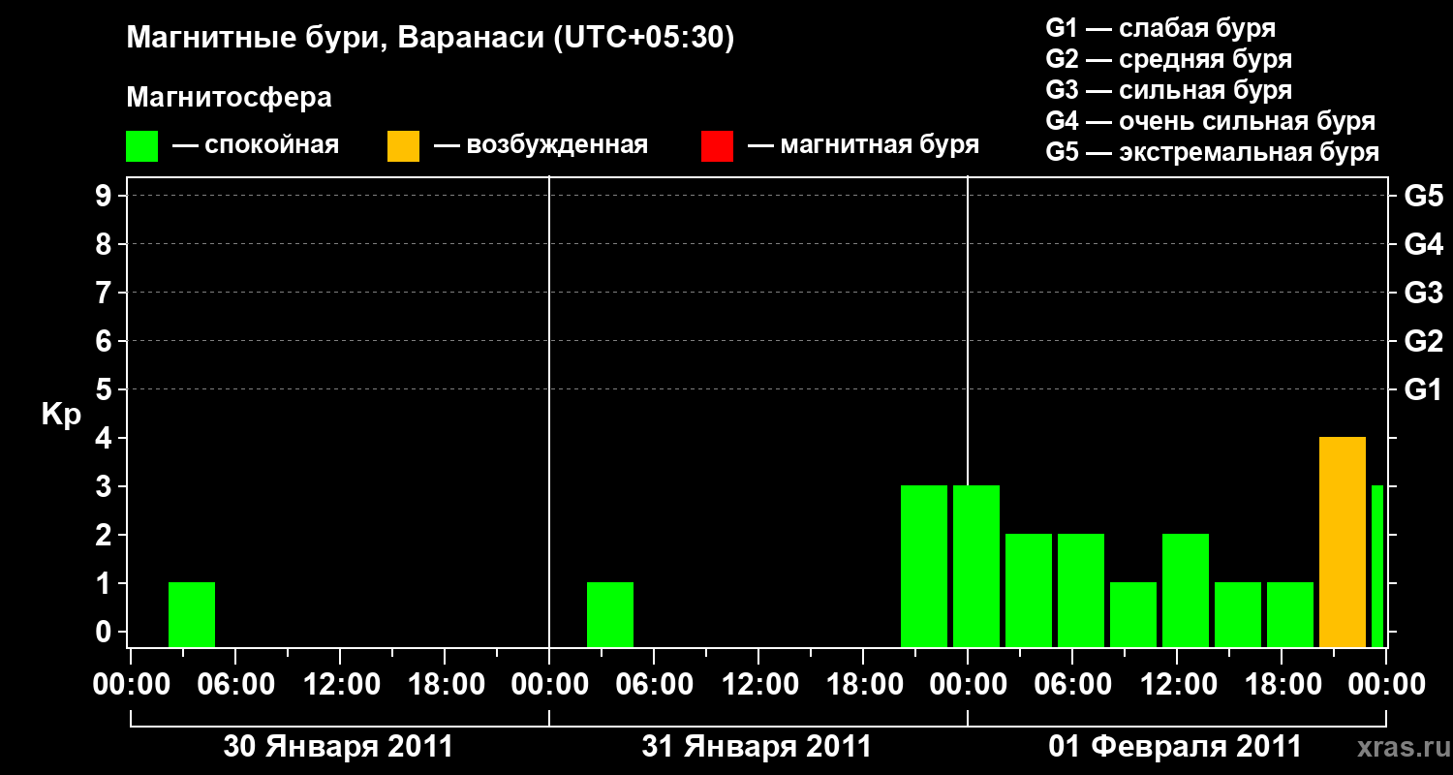Click the '— магнитная буря' legend label

pos(864,146)
